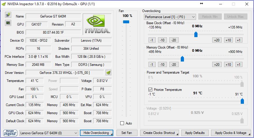Click the Bus Width value 128 Bit
This screenshot has height=138, width=254.
pyautogui.click(x=91, y=57)
